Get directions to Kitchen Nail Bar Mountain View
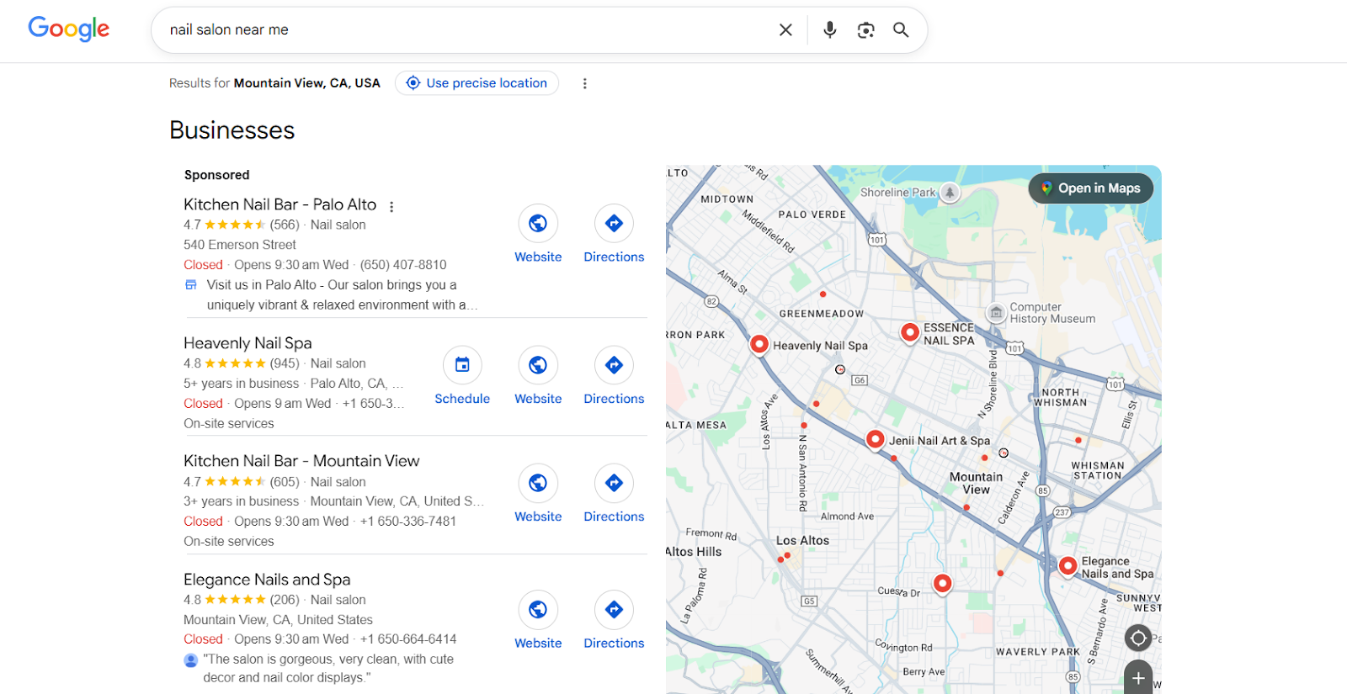Screen dimensions: 1347x694 point(614,483)
